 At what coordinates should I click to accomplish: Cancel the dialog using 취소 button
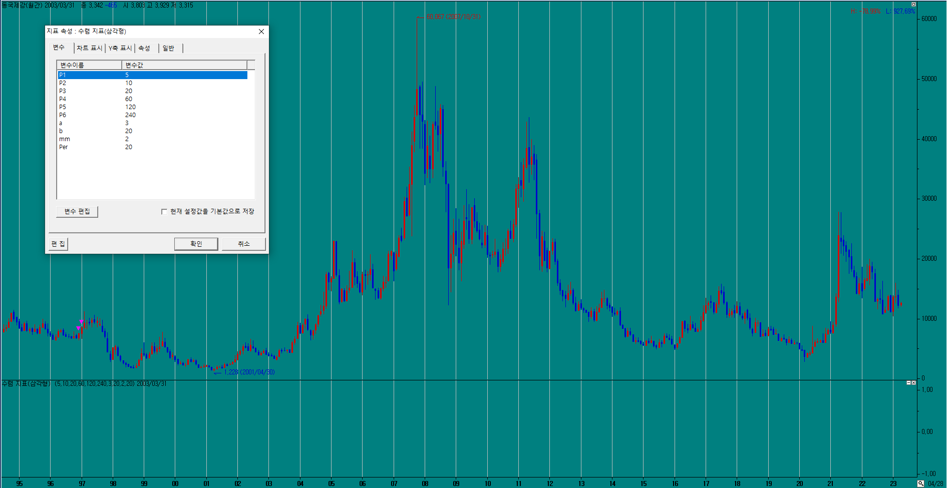(243, 244)
